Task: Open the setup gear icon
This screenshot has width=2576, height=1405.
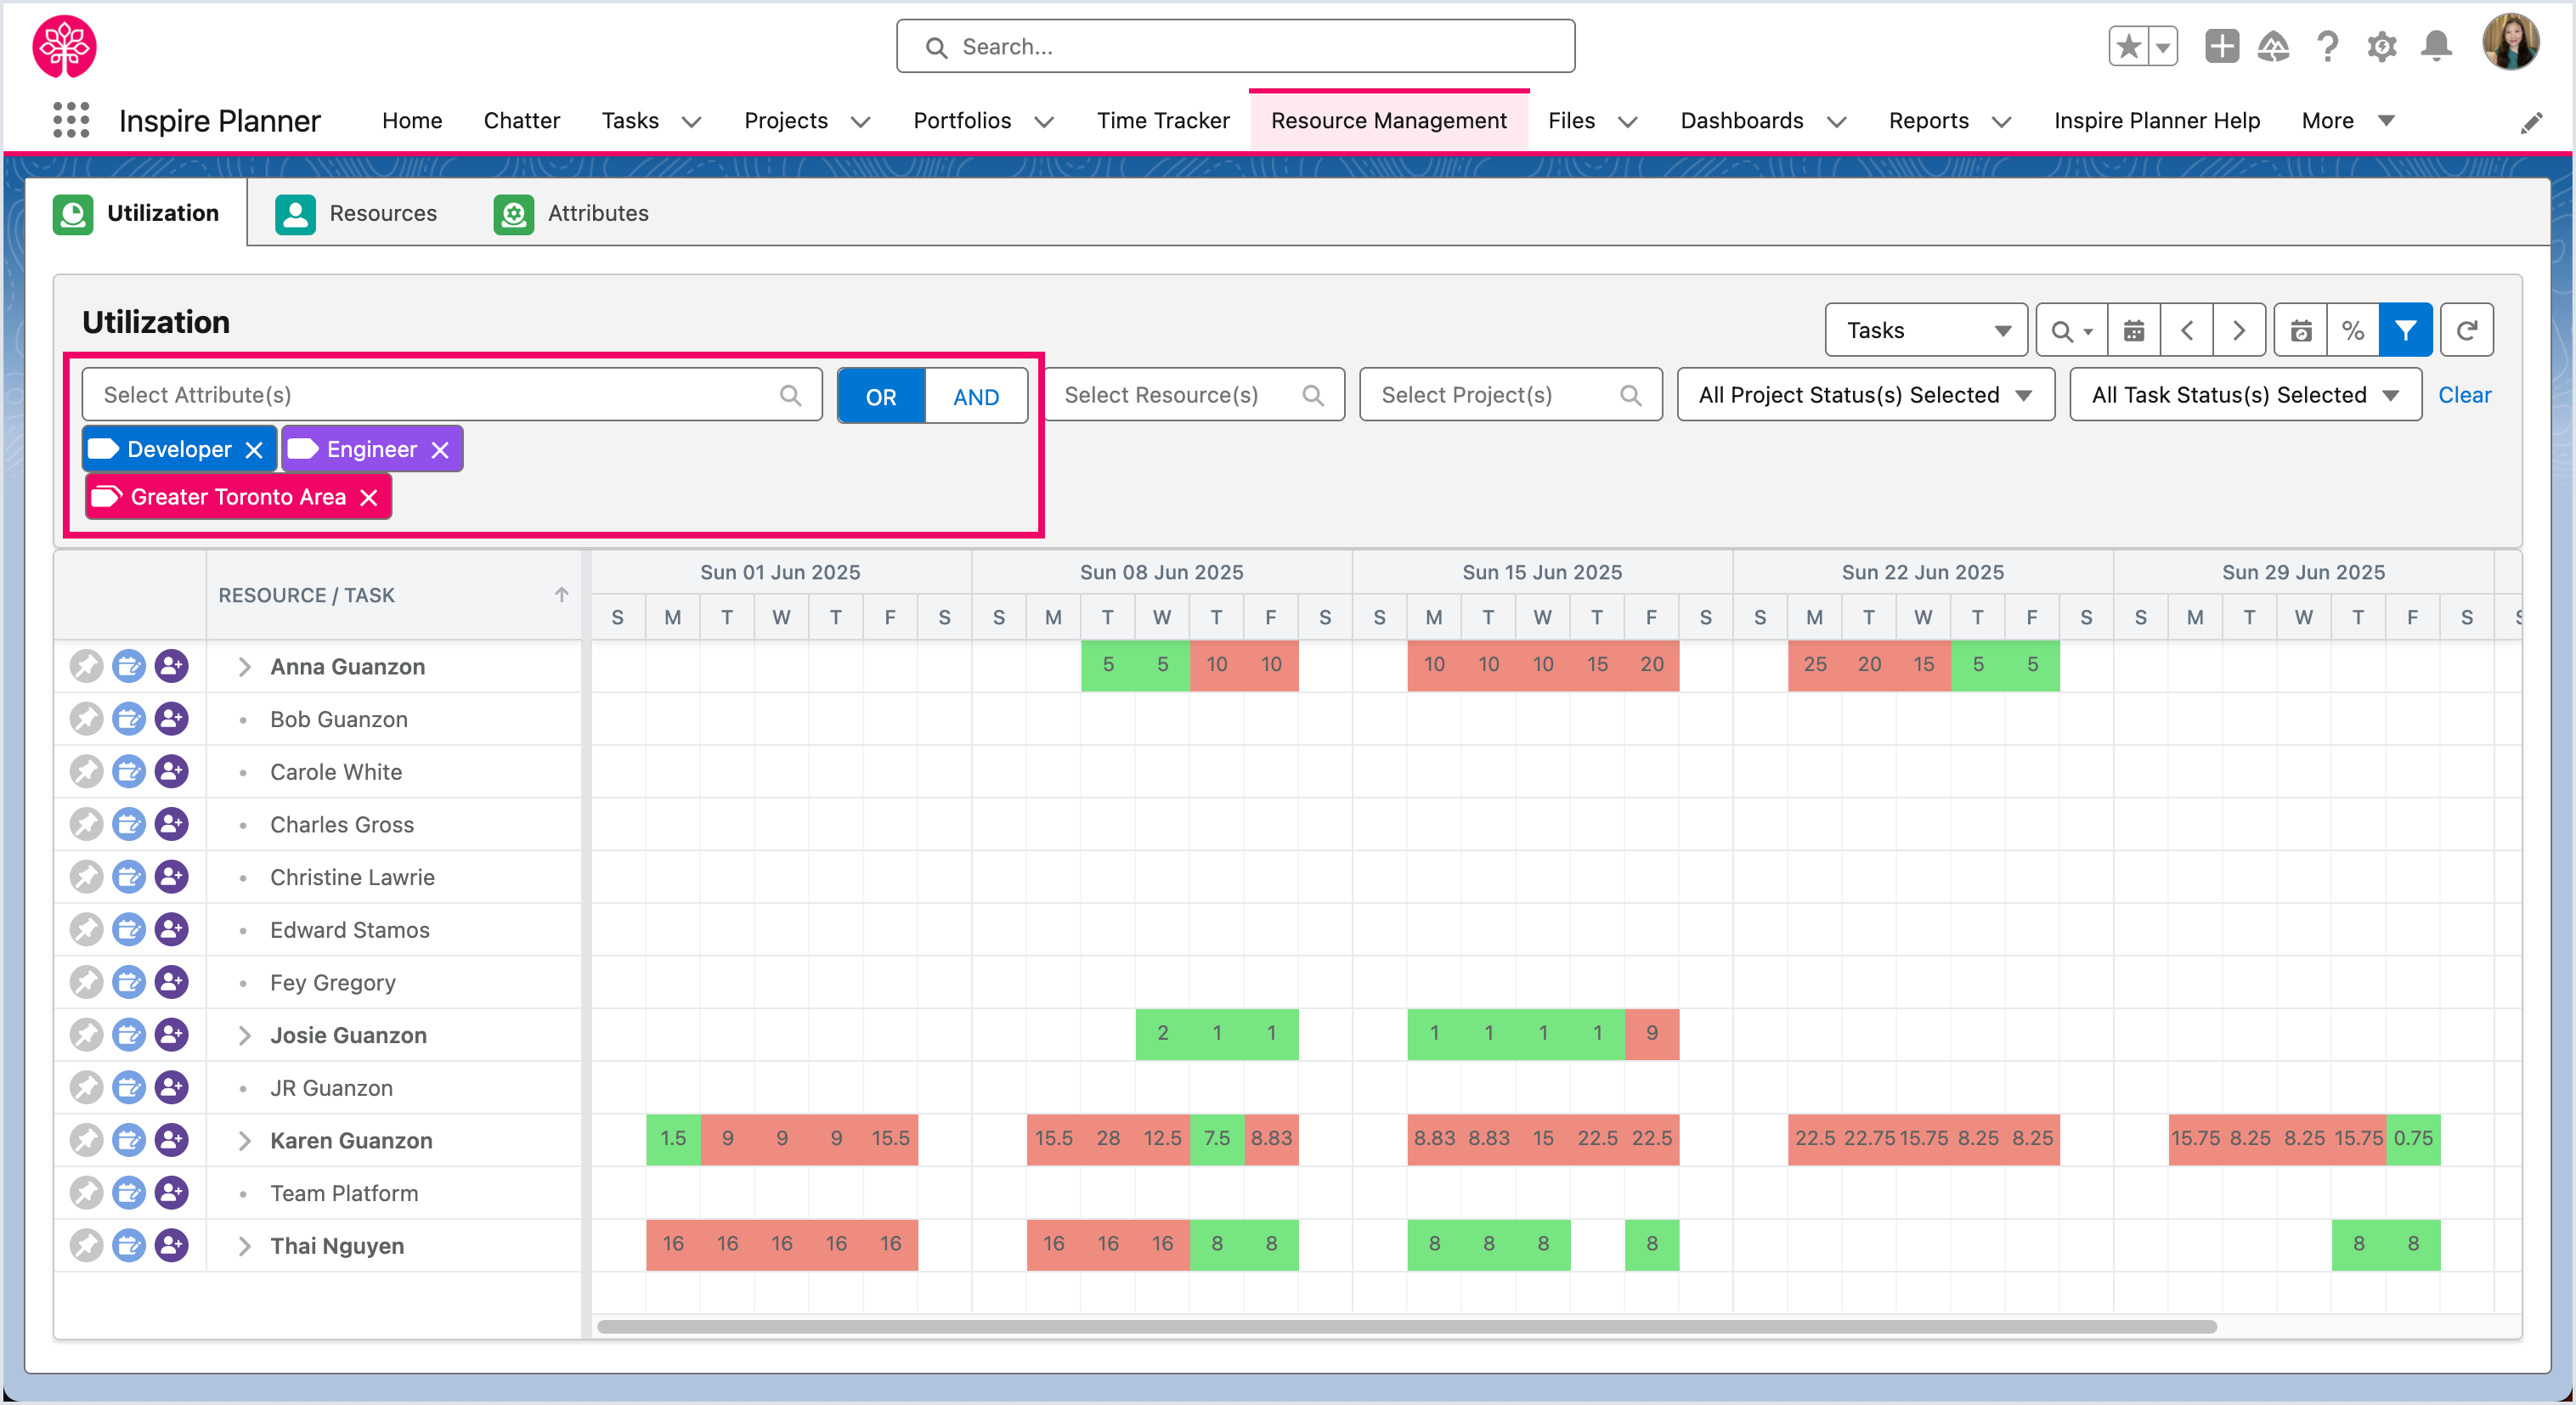Action: pos(2382,46)
